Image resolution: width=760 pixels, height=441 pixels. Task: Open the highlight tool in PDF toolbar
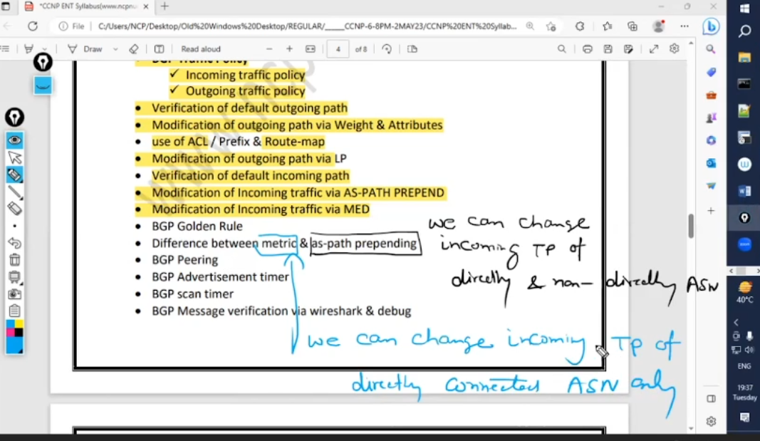point(28,49)
